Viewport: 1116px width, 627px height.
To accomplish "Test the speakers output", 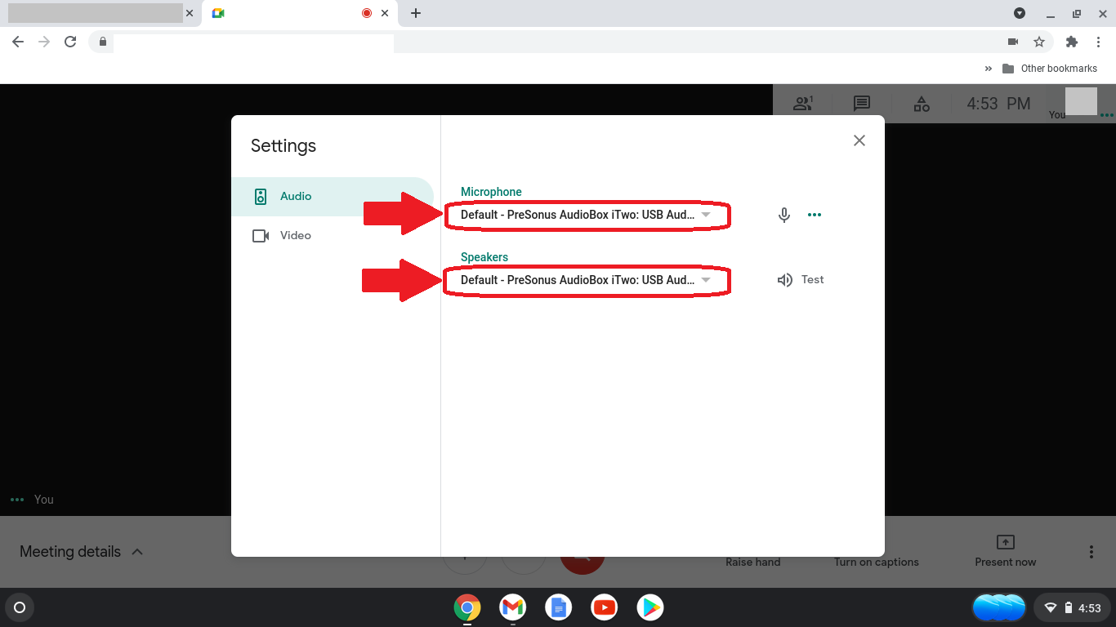I will pyautogui.click(x=801, y=280).
